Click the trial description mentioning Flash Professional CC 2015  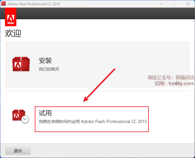[x=93, y=121]
